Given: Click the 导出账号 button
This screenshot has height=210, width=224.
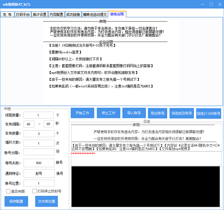Looking at the screenshot, I should pos(158,113).
